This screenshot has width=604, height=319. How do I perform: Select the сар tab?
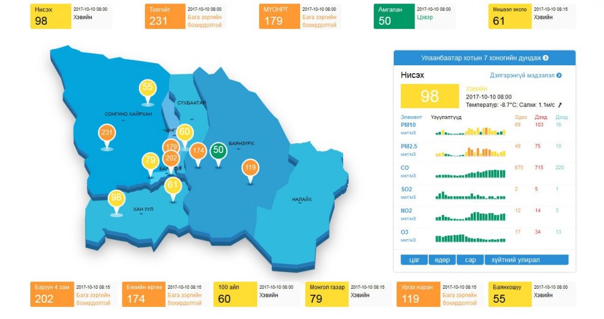[470, 260]
